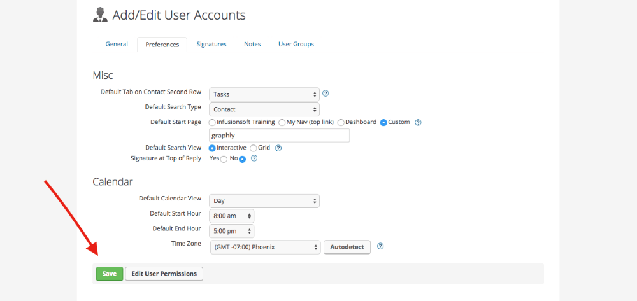The image size is (637, 301).
Task: Click the user silhouette icon in page header
Action: click(100, 15)
